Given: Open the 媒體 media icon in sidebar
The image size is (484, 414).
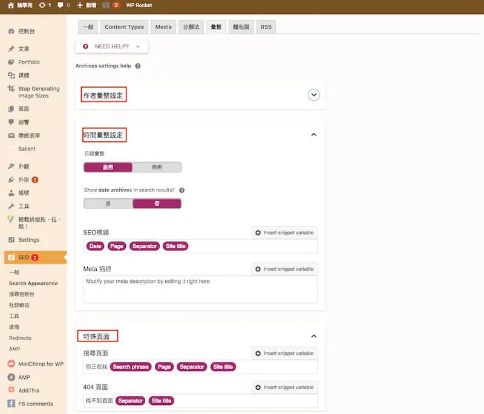Looking at the screenshot, I should pyautogui.click(x=11, y=75).
